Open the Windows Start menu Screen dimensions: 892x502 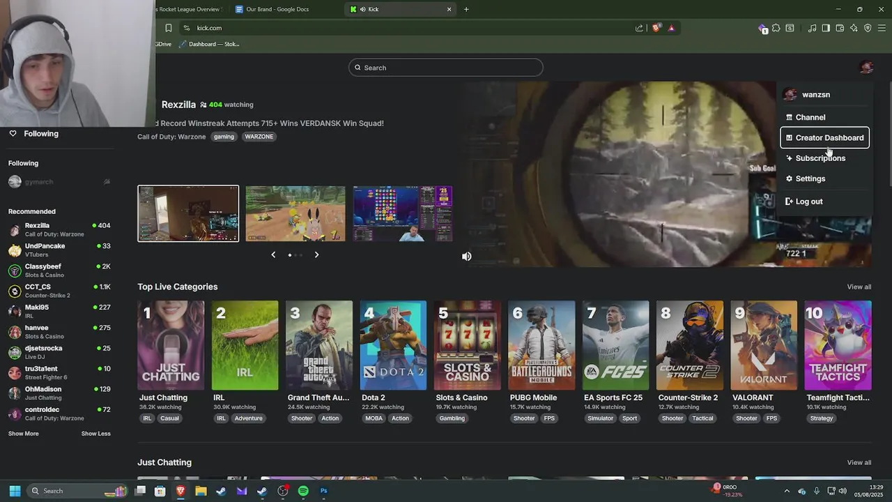pos(15,491)
